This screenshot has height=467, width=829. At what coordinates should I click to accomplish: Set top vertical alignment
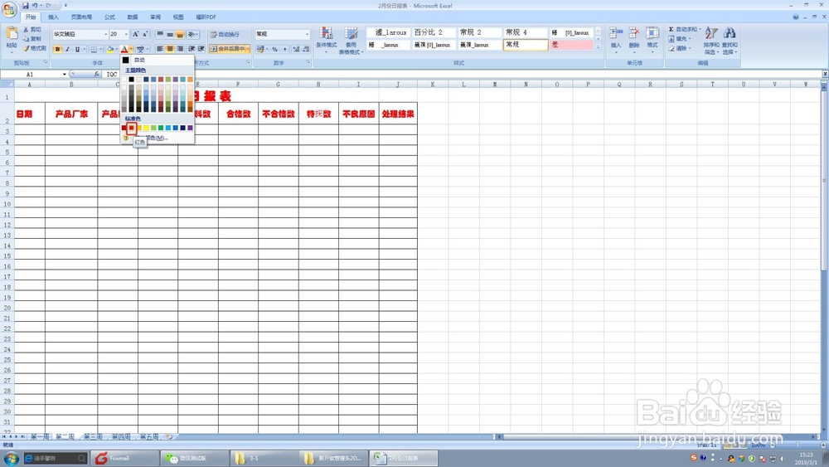tap(160, 34)
